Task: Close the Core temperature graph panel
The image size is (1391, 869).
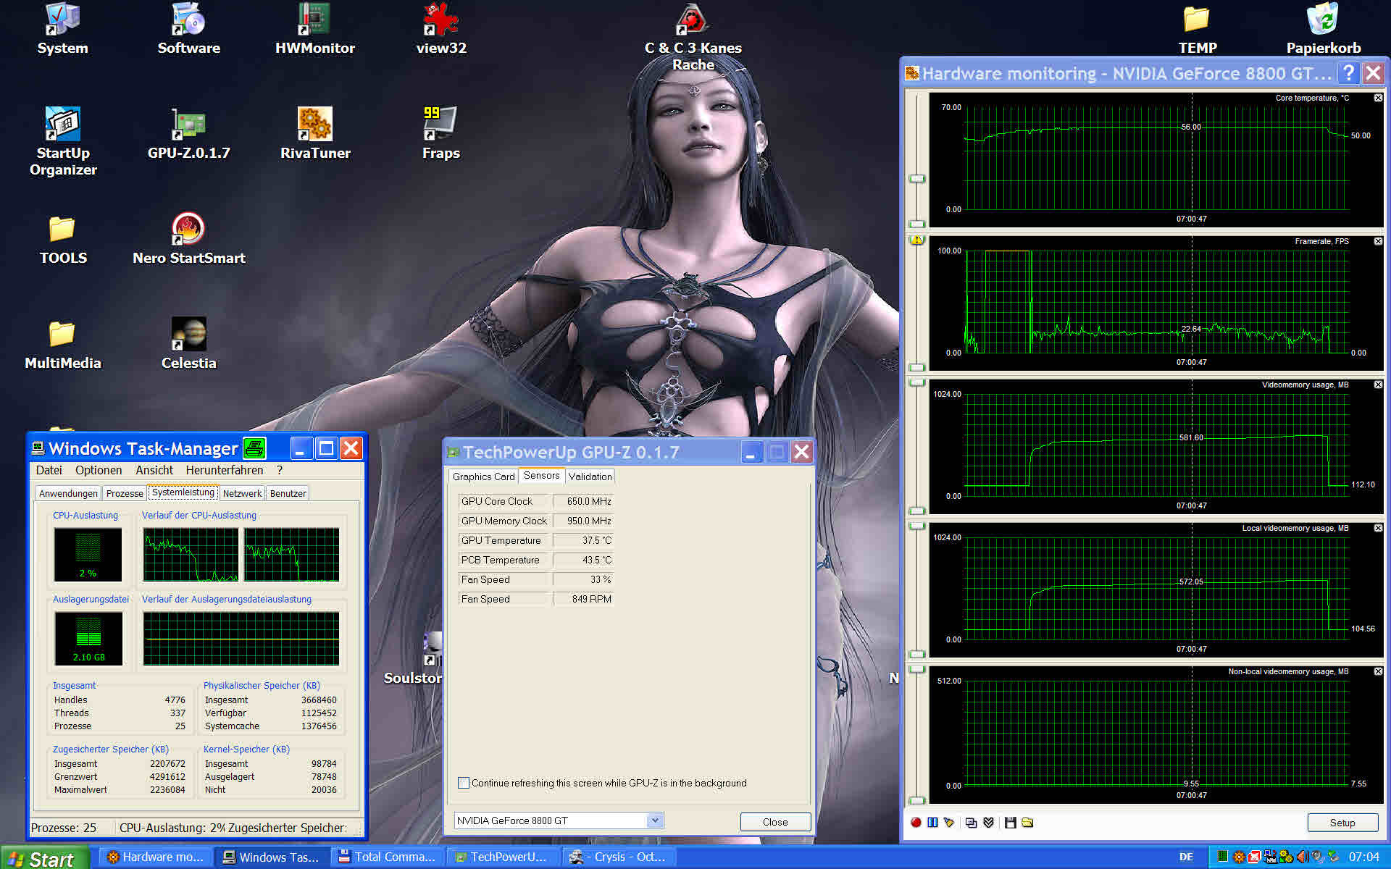Action: click(1378, 98)
